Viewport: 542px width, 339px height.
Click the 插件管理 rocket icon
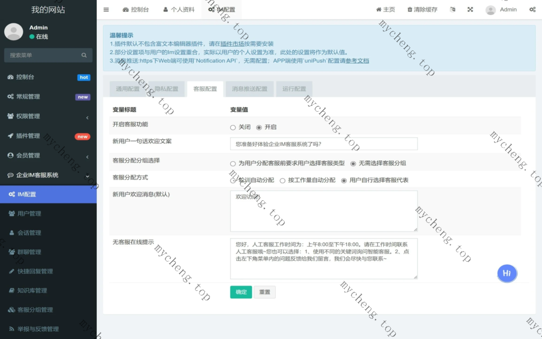(x=11, y=136)
